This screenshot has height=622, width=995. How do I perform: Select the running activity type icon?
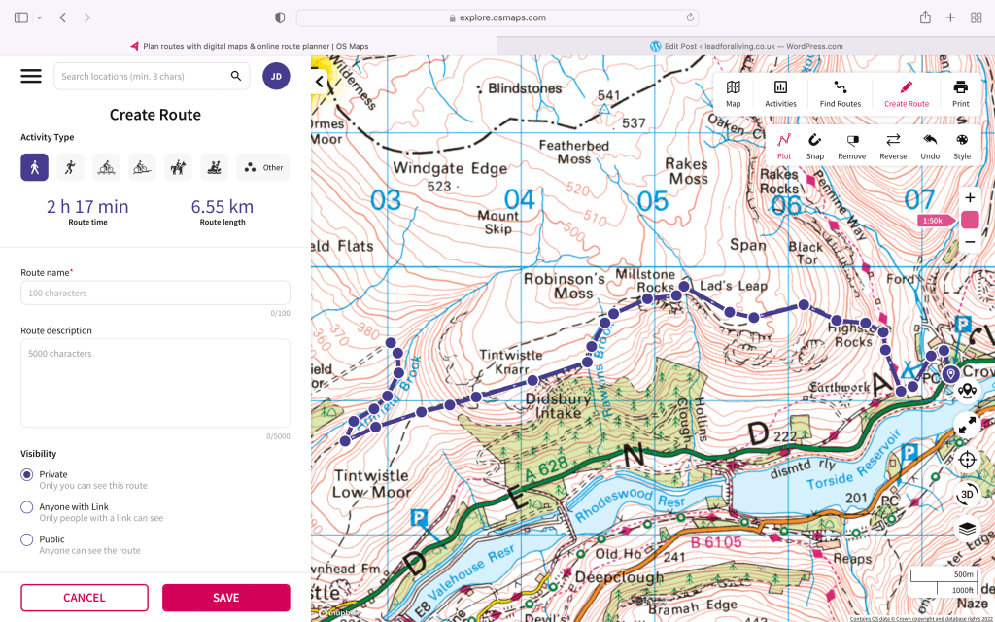pyautogui.click(x=70, y=167)
